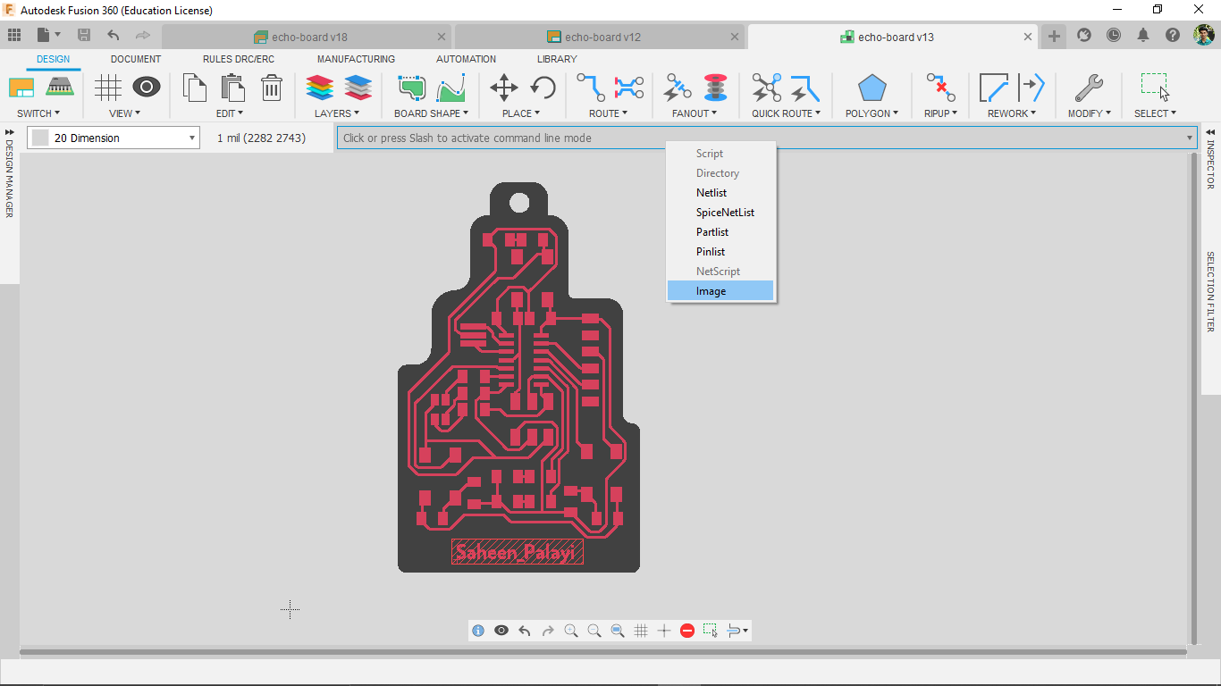Open the RULES DRC/ERC ribbon tab
The height and width of the screenshot is (686, 1221).
click(x=239, y=59)
